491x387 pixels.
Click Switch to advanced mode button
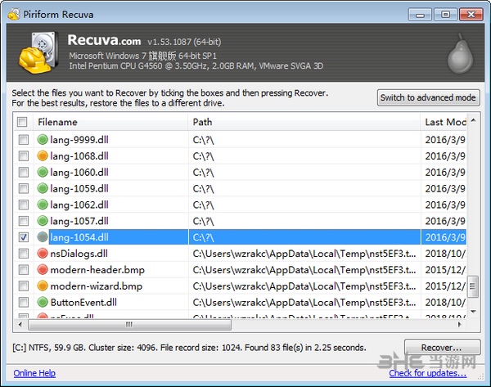pos(428,97)
